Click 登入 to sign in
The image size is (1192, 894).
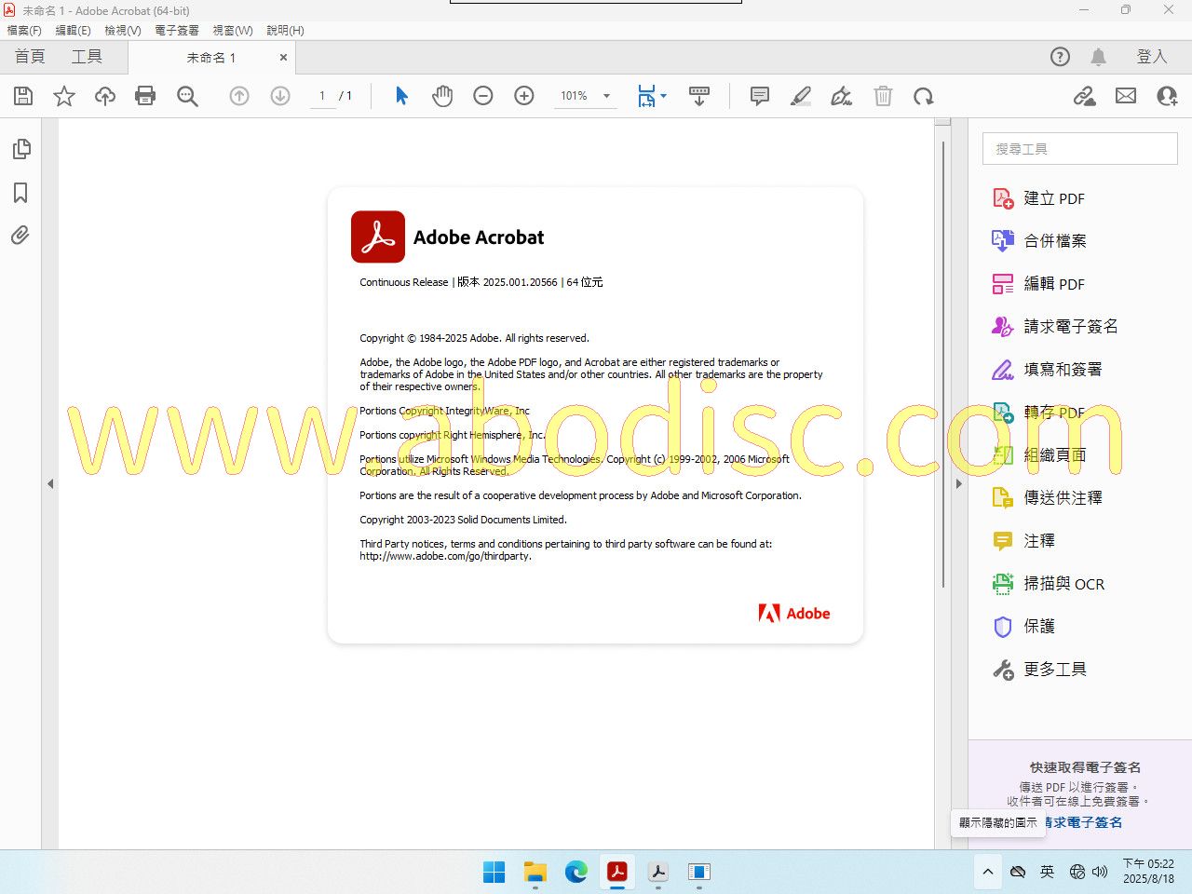tap(1152, 57)
